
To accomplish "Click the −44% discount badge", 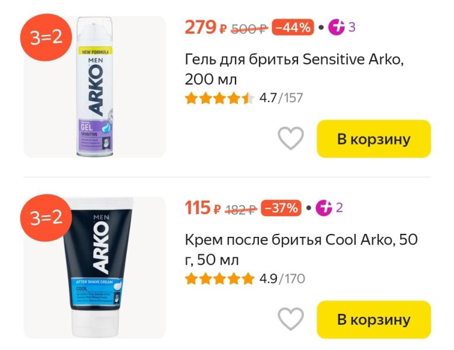I will 293,27.
